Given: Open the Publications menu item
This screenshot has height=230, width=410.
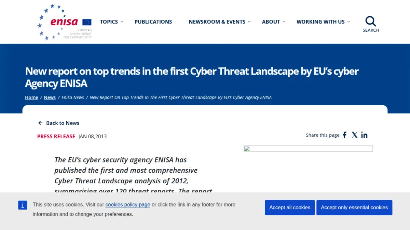Looking at the screenshot, I should coord(153,22).
